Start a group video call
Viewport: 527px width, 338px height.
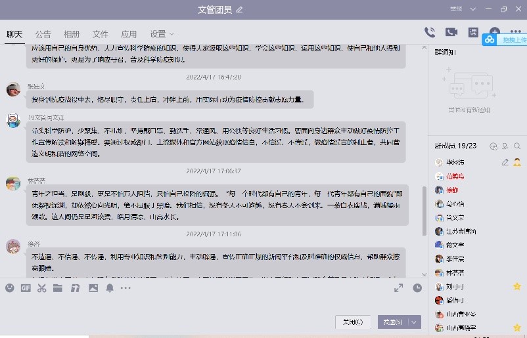coord(451,32)
